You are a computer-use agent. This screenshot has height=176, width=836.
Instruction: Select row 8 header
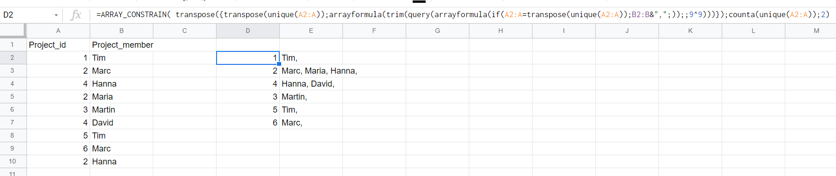[13, 136]
